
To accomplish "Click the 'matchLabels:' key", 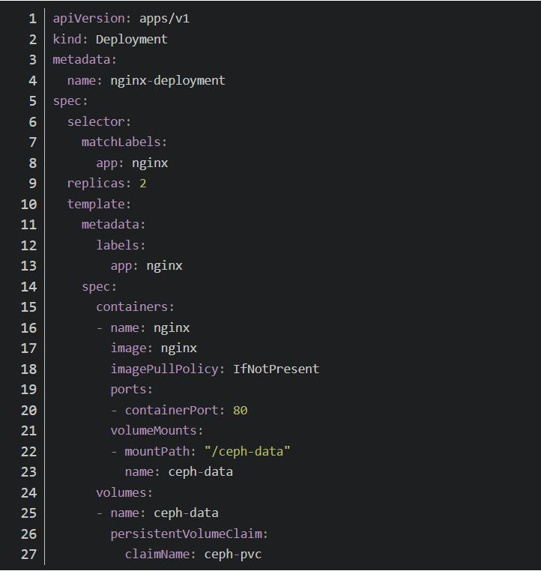I will pos(124,142).
